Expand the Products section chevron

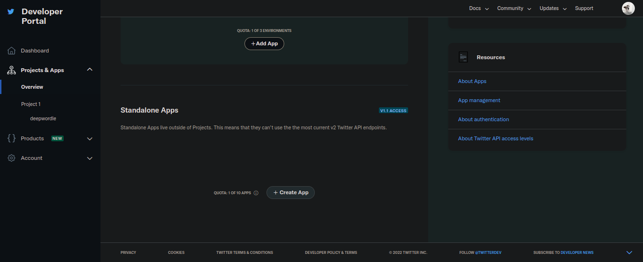coord(89,139)
